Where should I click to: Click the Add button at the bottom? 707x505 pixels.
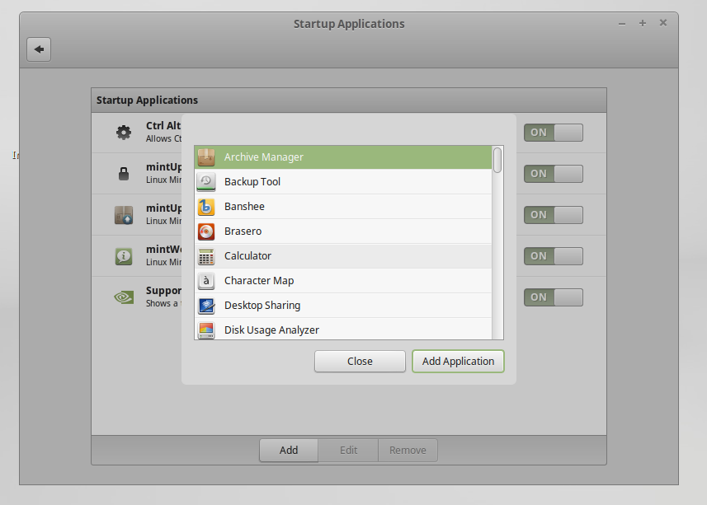(288, 450)
